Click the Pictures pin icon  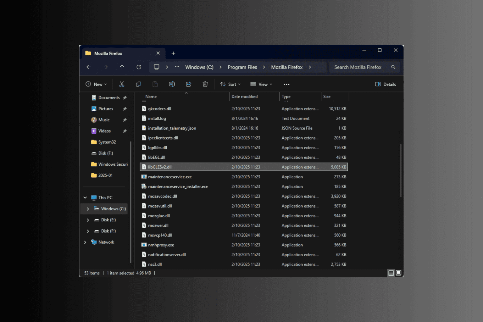tap(125, 109)
